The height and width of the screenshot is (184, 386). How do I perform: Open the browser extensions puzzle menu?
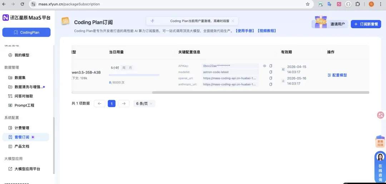point(358,4)
